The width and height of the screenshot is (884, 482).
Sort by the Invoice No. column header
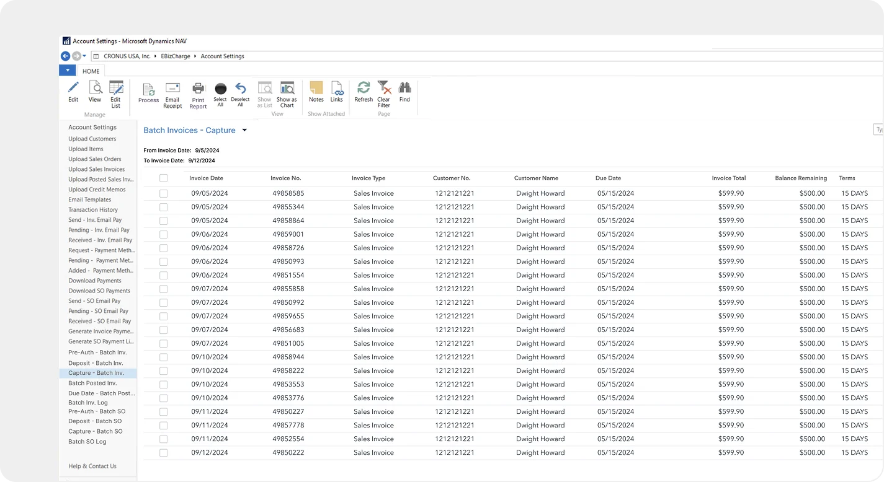pos(286,178)
